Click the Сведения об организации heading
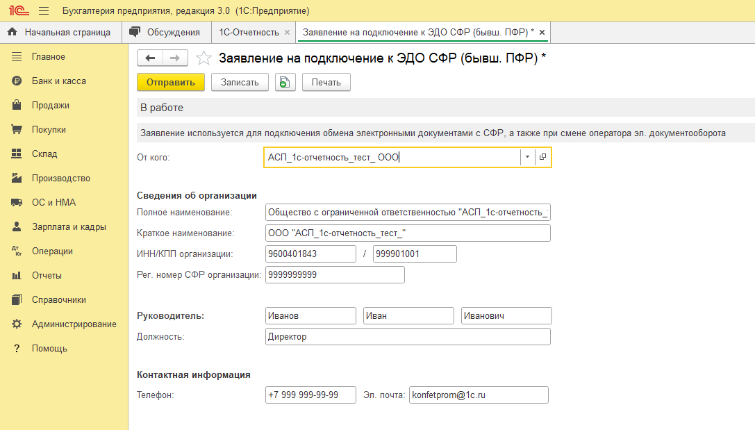The height and width of the screenshot is (430, 755). coord(197,195)
